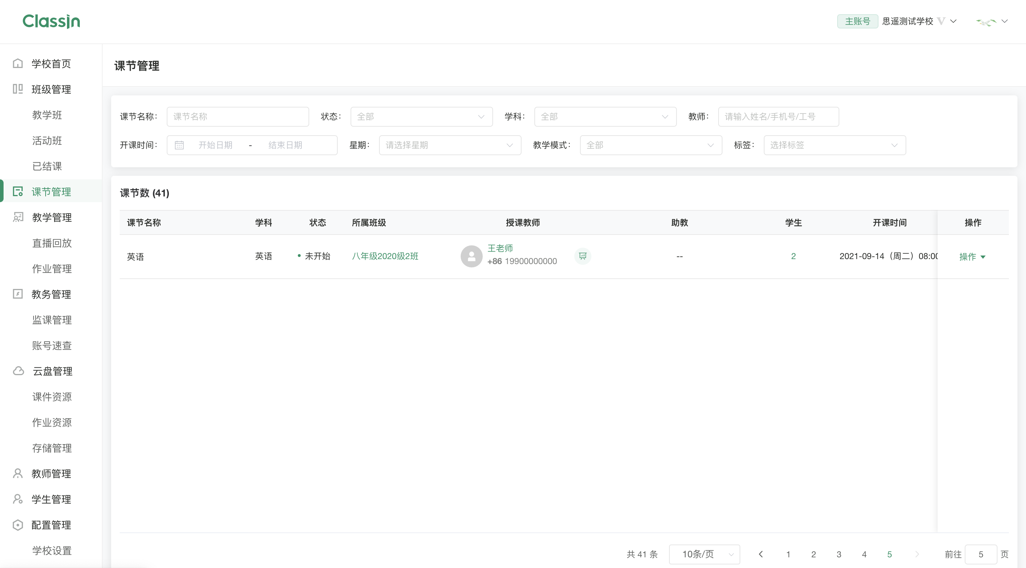Select 课节管理 in sidebar
The width and height of the screenshot is (1026, 568).
coord(51,191)
